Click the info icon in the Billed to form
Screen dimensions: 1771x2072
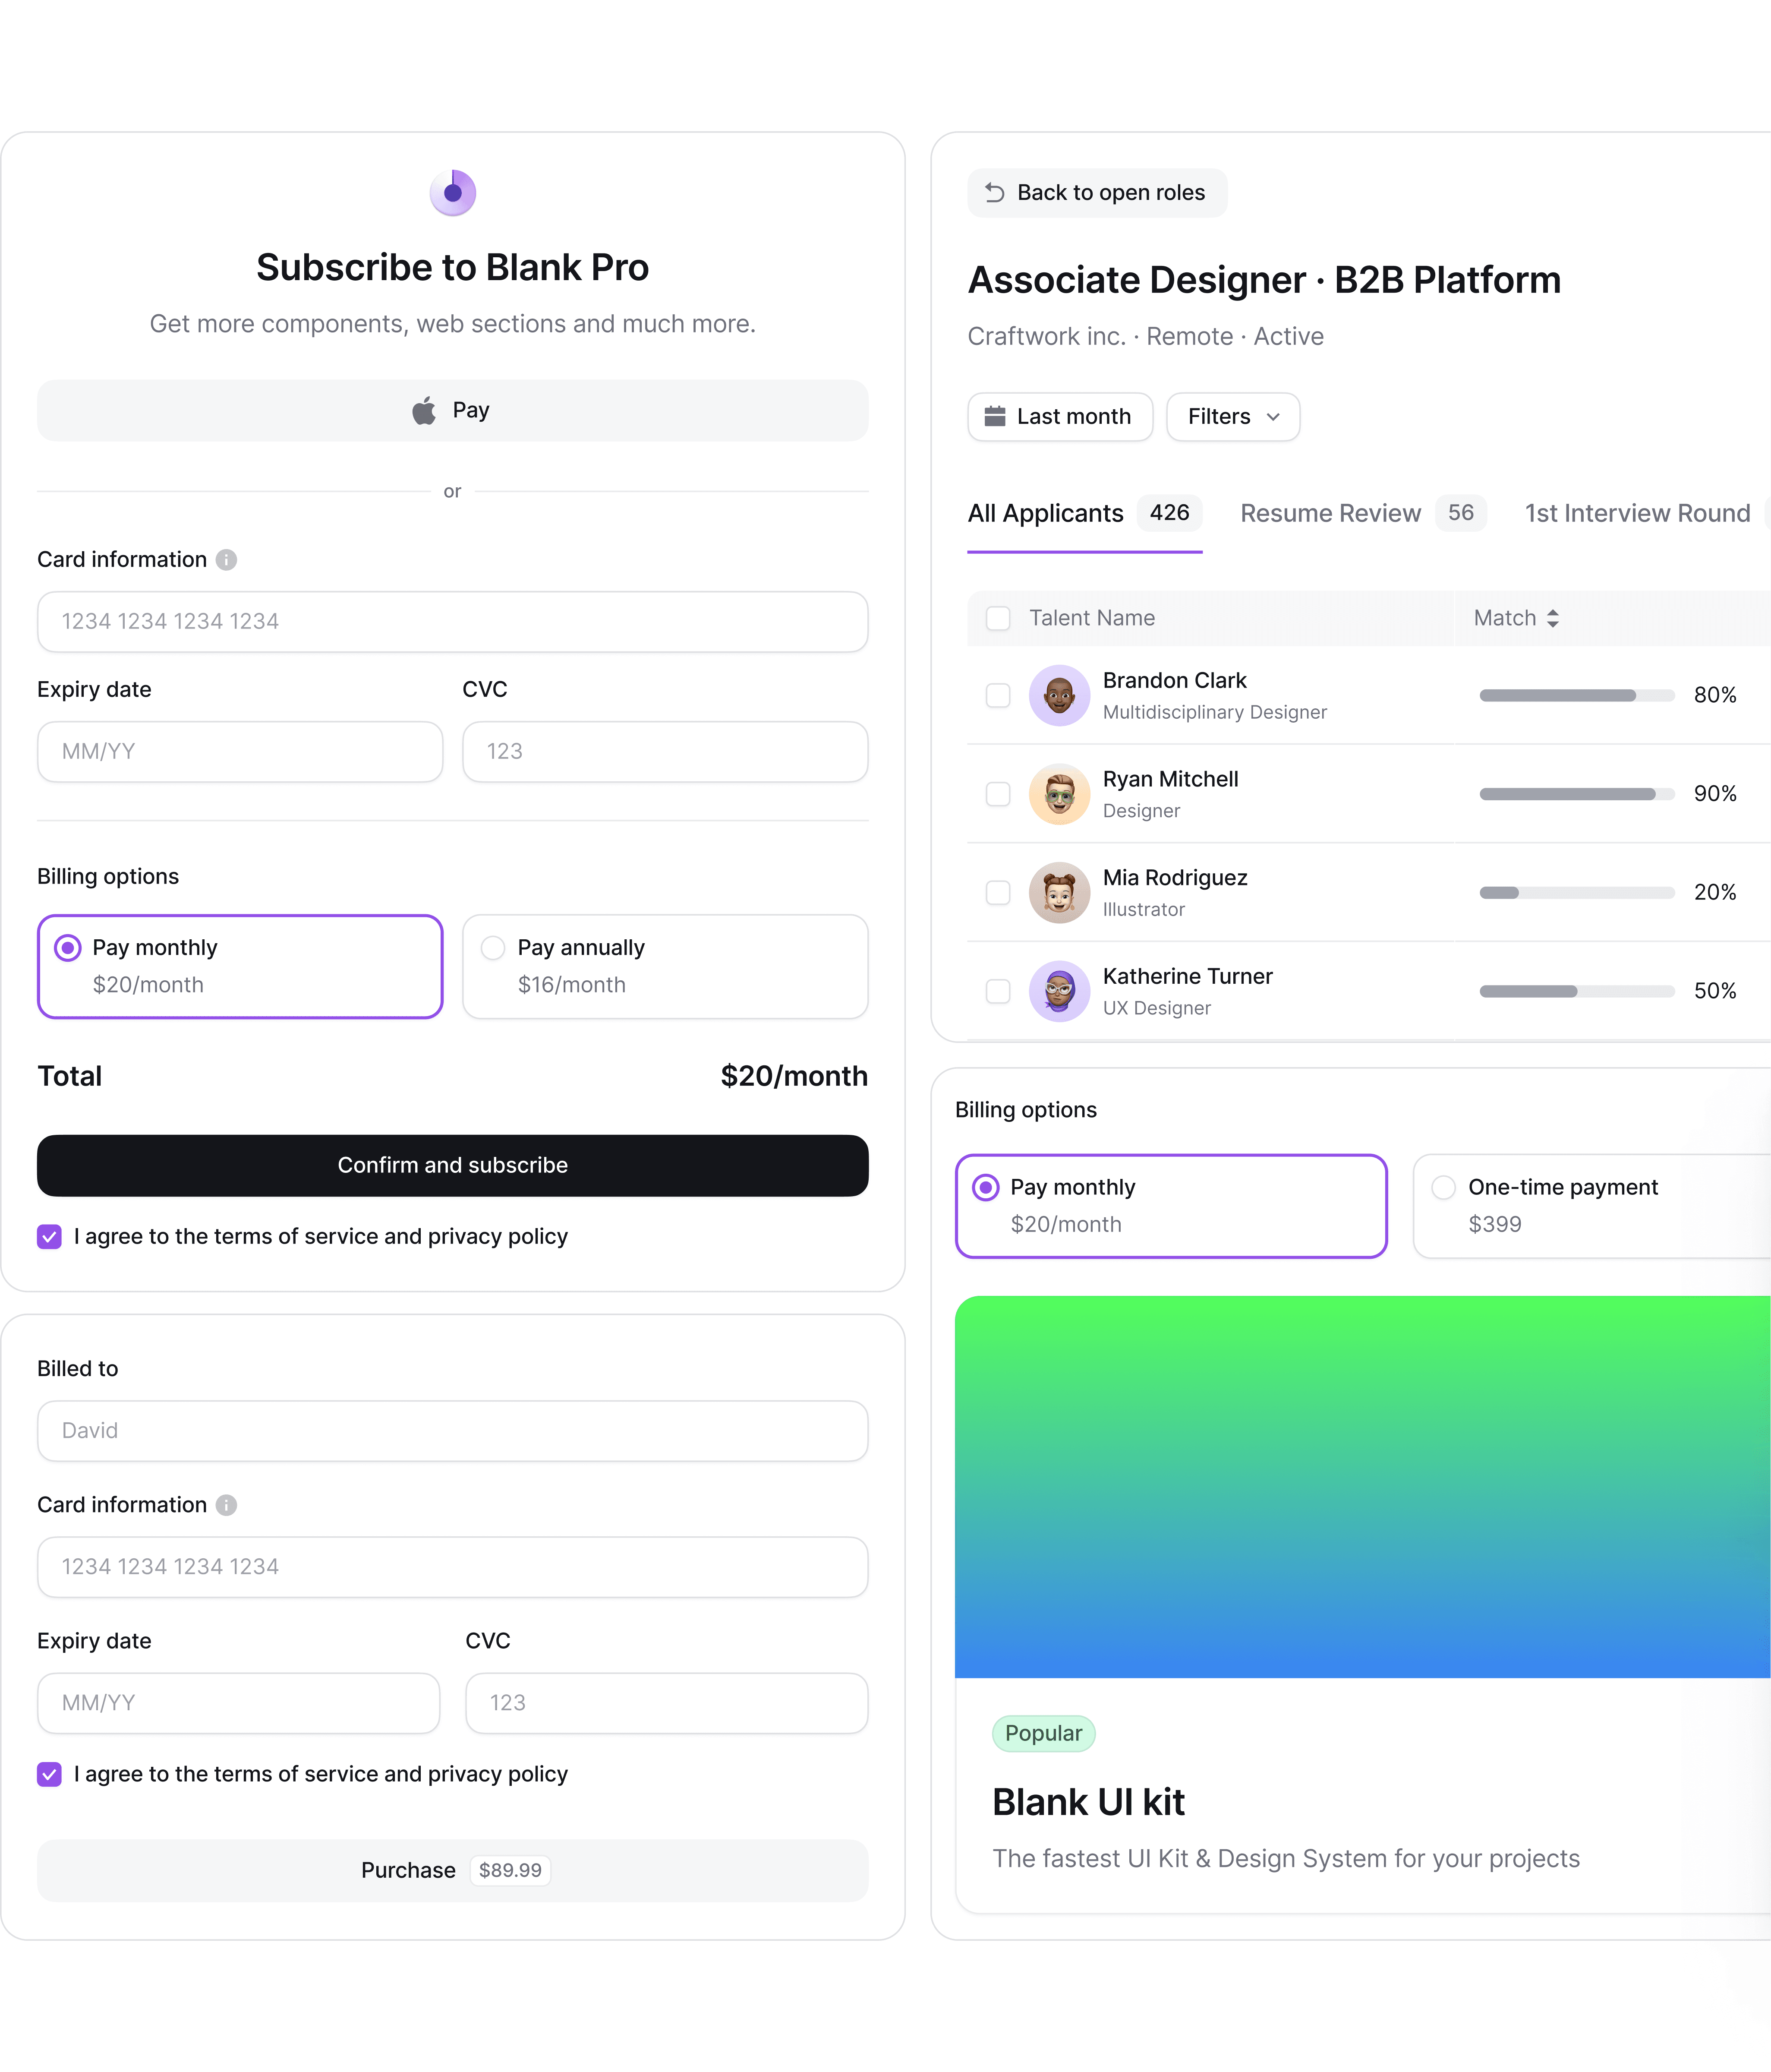[226, 1505]
